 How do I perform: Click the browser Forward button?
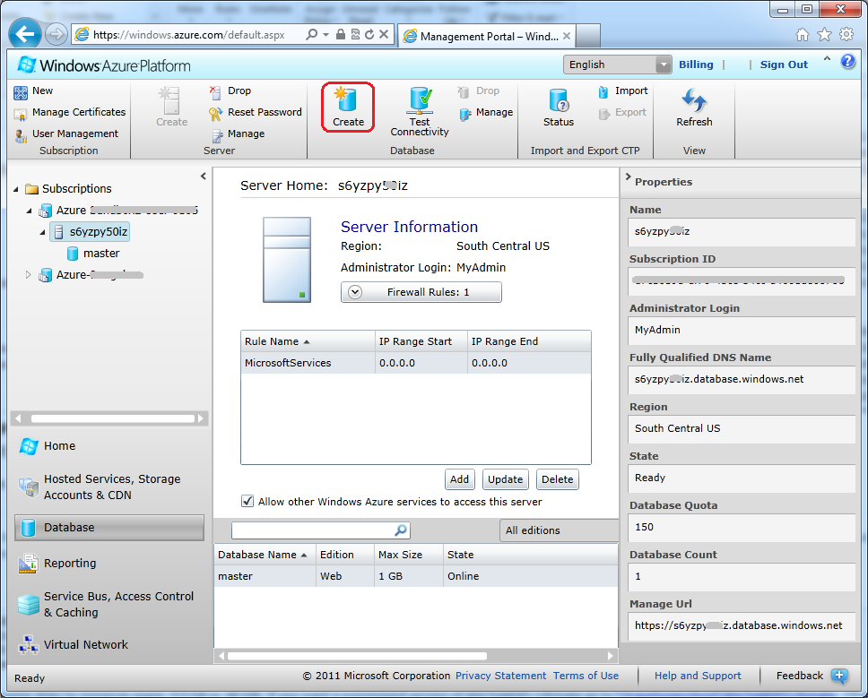(x=56, y=35)
